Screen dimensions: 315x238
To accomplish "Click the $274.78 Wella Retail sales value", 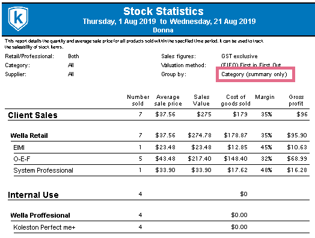I will pos(200,135).
